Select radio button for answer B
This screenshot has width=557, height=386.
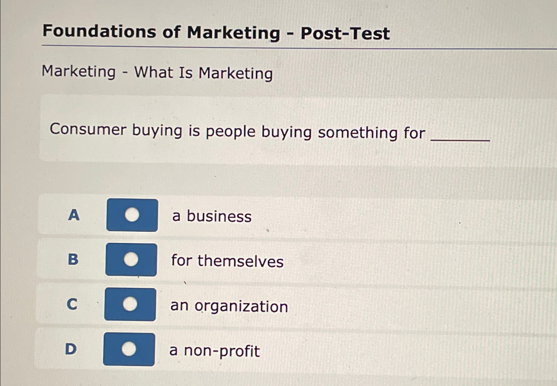(x=132, y=260)
